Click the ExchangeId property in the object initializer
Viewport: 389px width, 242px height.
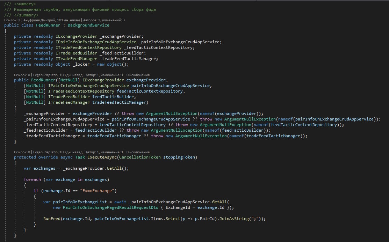click(178, 207)
